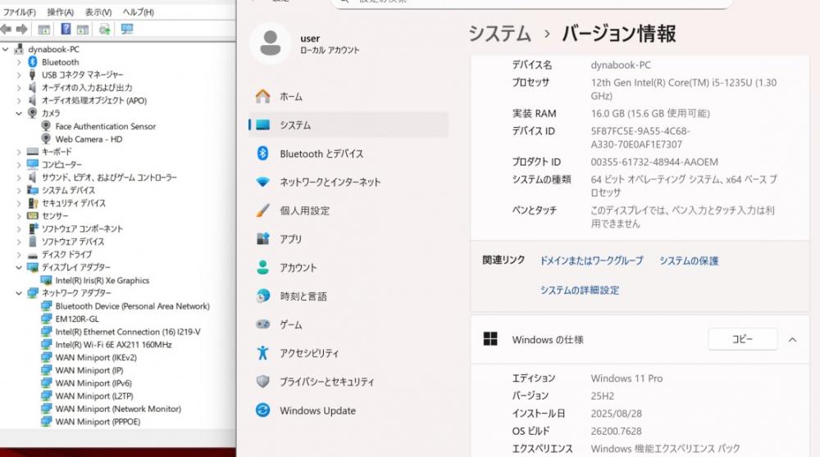The height and width of the screenshot is (457, 820).
Task: Select the Bluetooth icon in device tree
Action: point(33,62)
